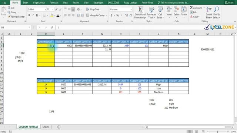237x133 pixels.
Task: Switch to Data tab
Action: pyautogui.click(x=65, y=3)
